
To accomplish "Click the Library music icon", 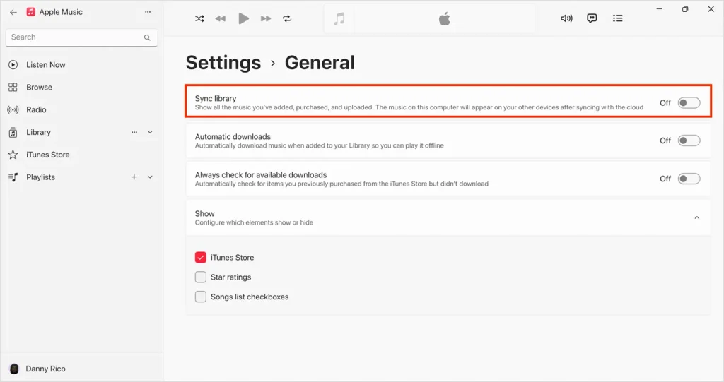I will click(13, 133).
